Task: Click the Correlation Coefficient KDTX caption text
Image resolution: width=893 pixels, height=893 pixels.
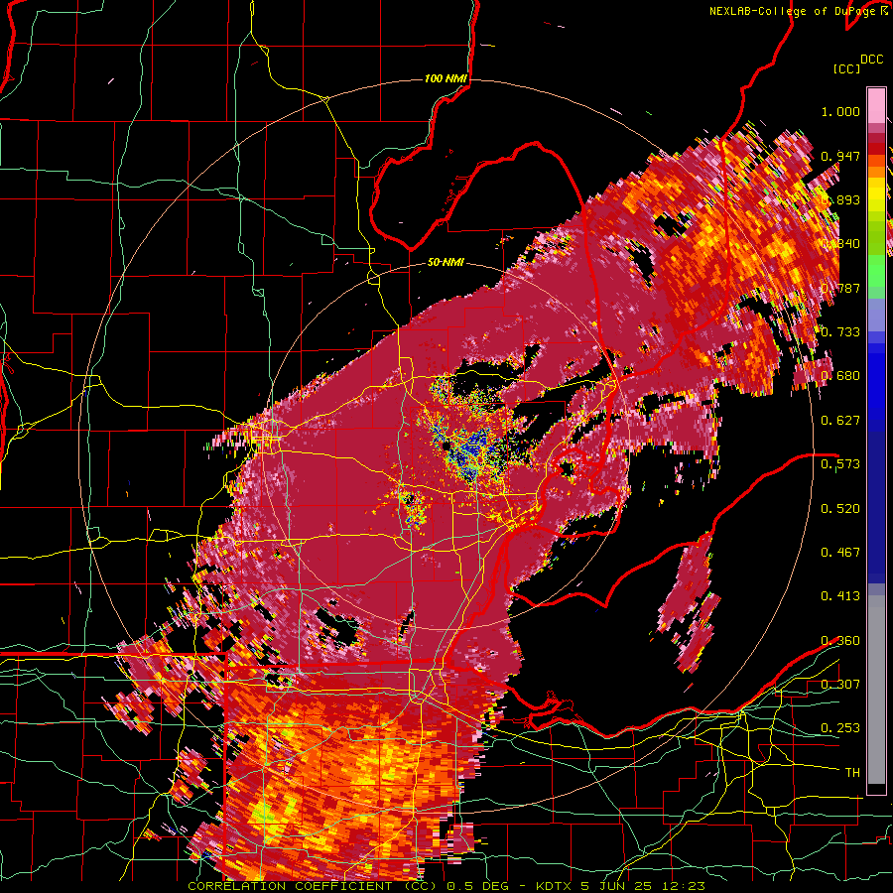Action: click(446, 886)
